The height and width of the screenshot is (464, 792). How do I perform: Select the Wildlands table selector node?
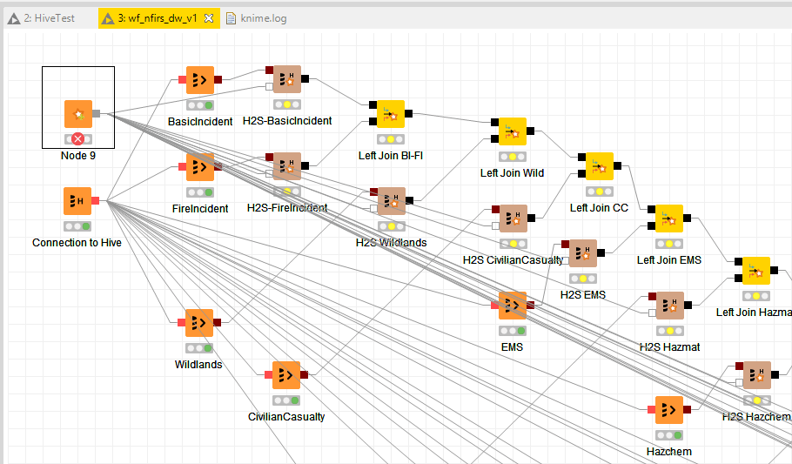(x=199, y=322)
